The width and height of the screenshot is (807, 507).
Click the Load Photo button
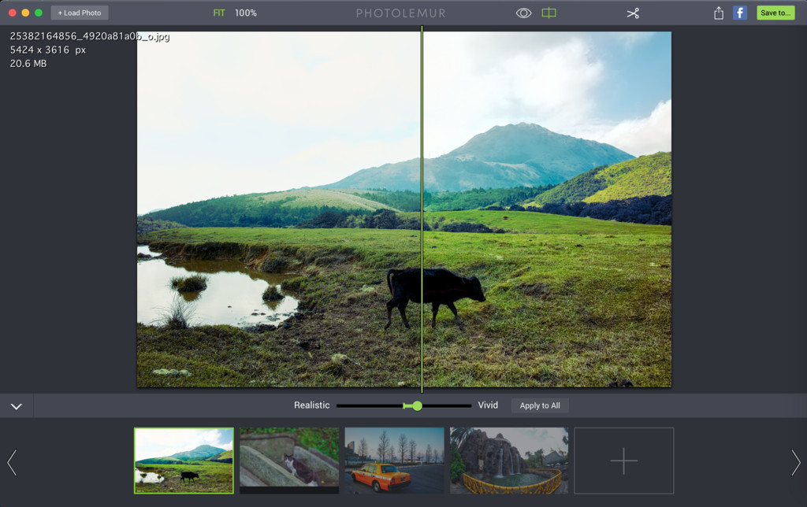click(x=80, y=13)
